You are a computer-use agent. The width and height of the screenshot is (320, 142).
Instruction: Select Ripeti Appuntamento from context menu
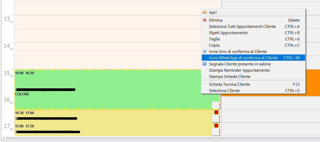(228, 33)
